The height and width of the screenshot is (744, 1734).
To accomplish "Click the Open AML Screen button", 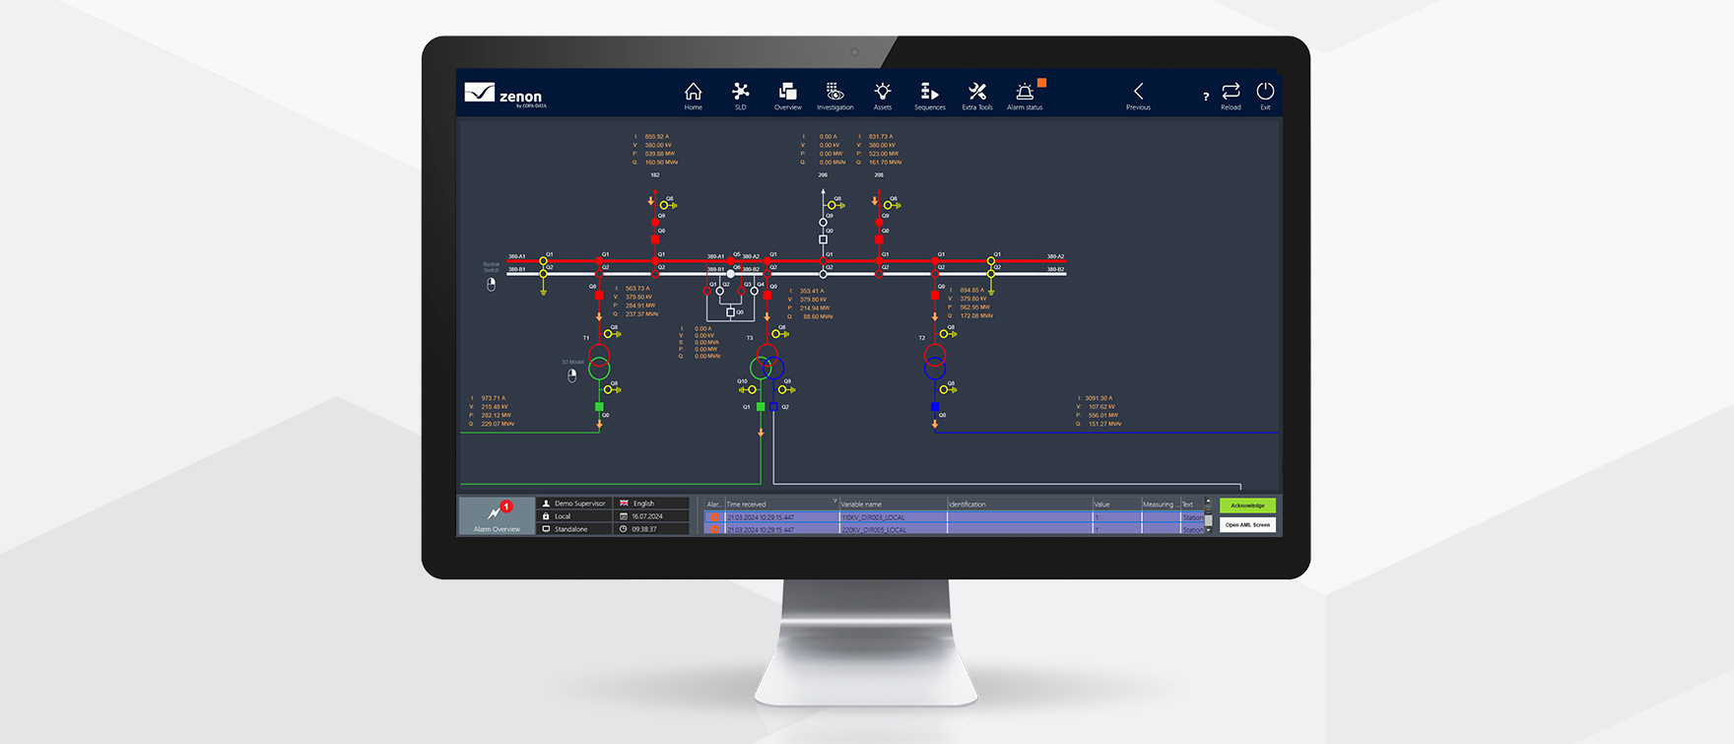I will [x=1247, y=525].
